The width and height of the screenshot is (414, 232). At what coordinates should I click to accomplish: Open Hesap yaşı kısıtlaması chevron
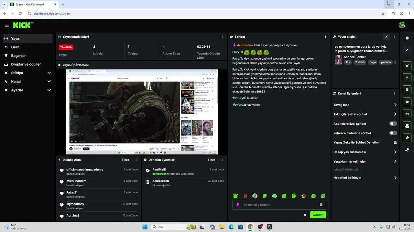click(395, 152)
